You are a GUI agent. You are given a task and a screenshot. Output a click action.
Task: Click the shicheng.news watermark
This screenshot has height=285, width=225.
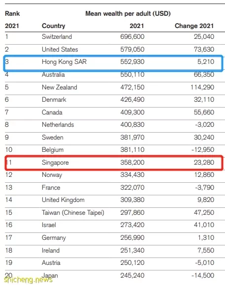(28, 280)
